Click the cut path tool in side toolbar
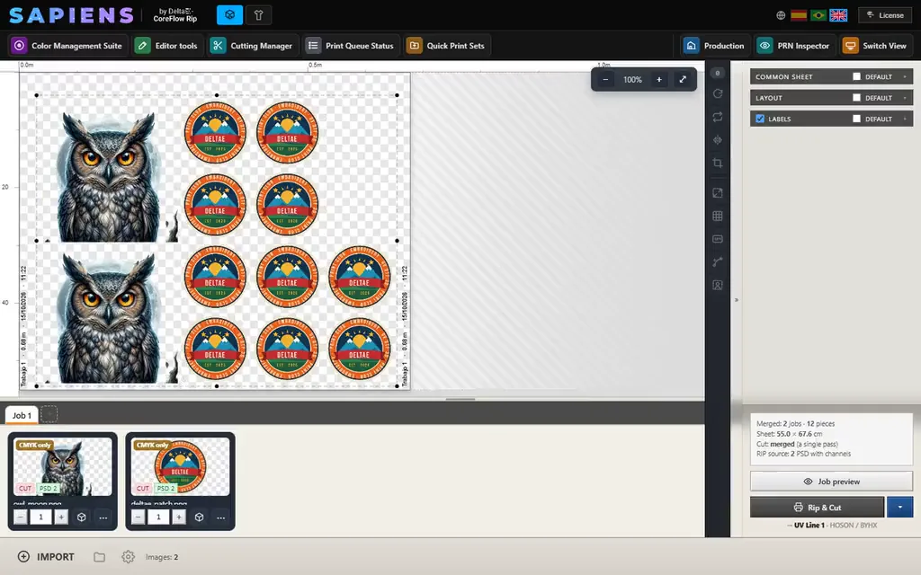This screenshot has height=575, width=921. coord(717,261)
